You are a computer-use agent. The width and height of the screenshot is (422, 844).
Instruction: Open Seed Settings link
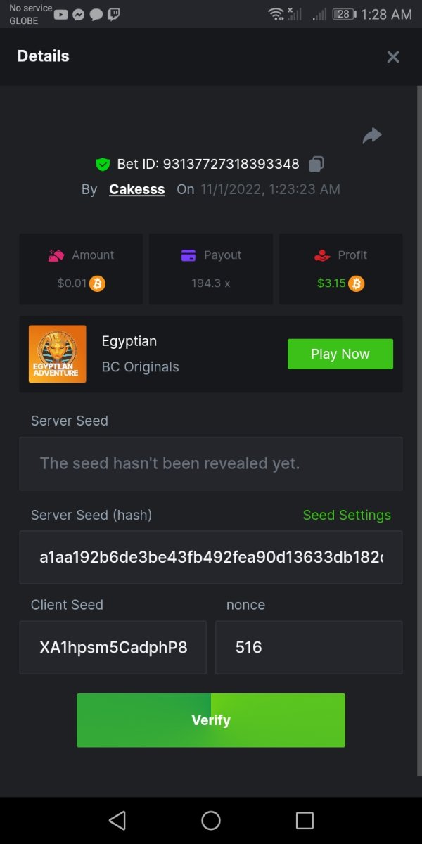click(347, 516)
